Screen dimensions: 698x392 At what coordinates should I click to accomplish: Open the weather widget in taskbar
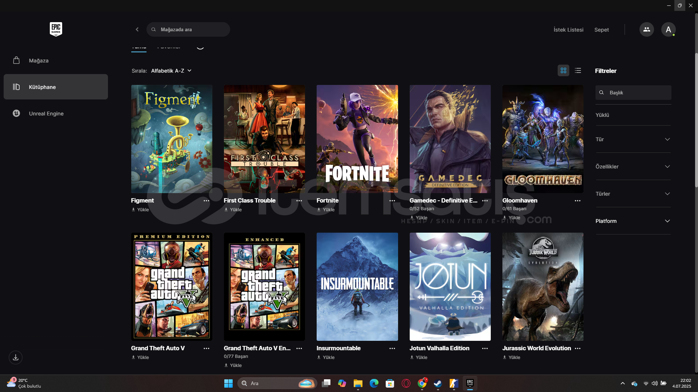(24, 383)
